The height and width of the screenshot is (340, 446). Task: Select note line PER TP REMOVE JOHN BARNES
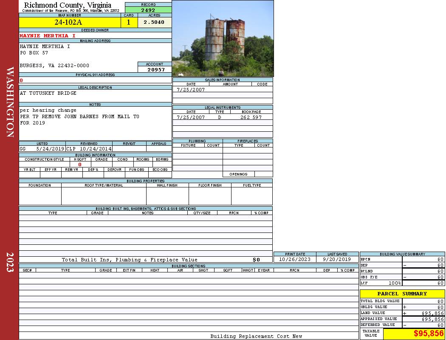(80, 116)
